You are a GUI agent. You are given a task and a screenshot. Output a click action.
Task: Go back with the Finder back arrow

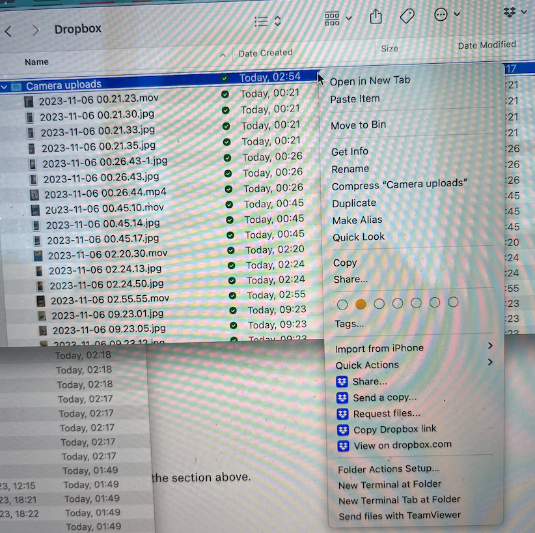(x=8, y=31)
